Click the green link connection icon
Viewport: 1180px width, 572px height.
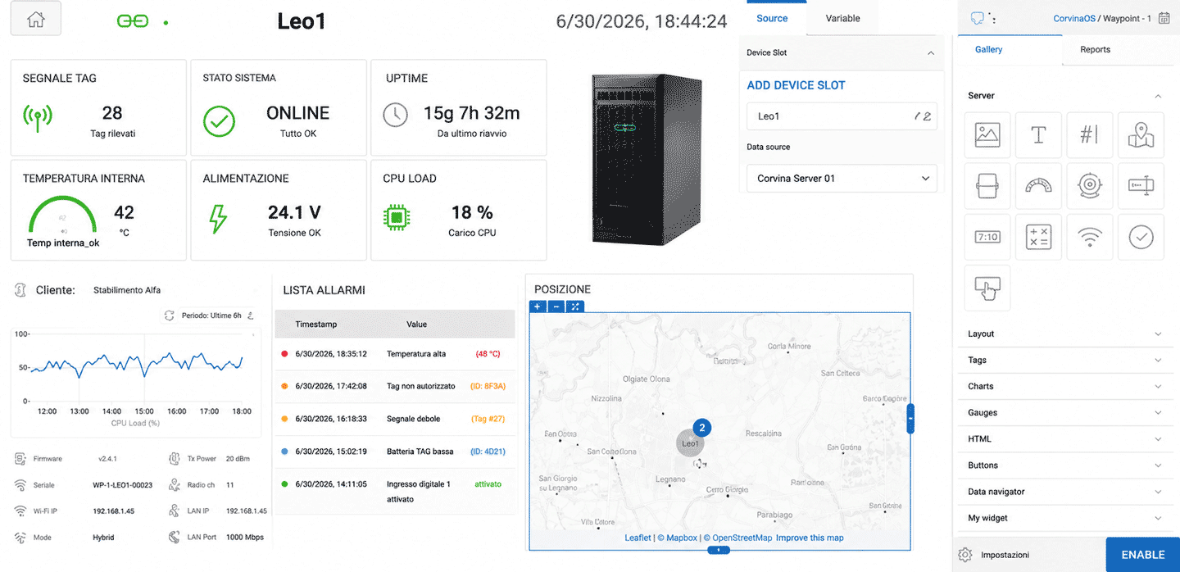coord(133,22)
